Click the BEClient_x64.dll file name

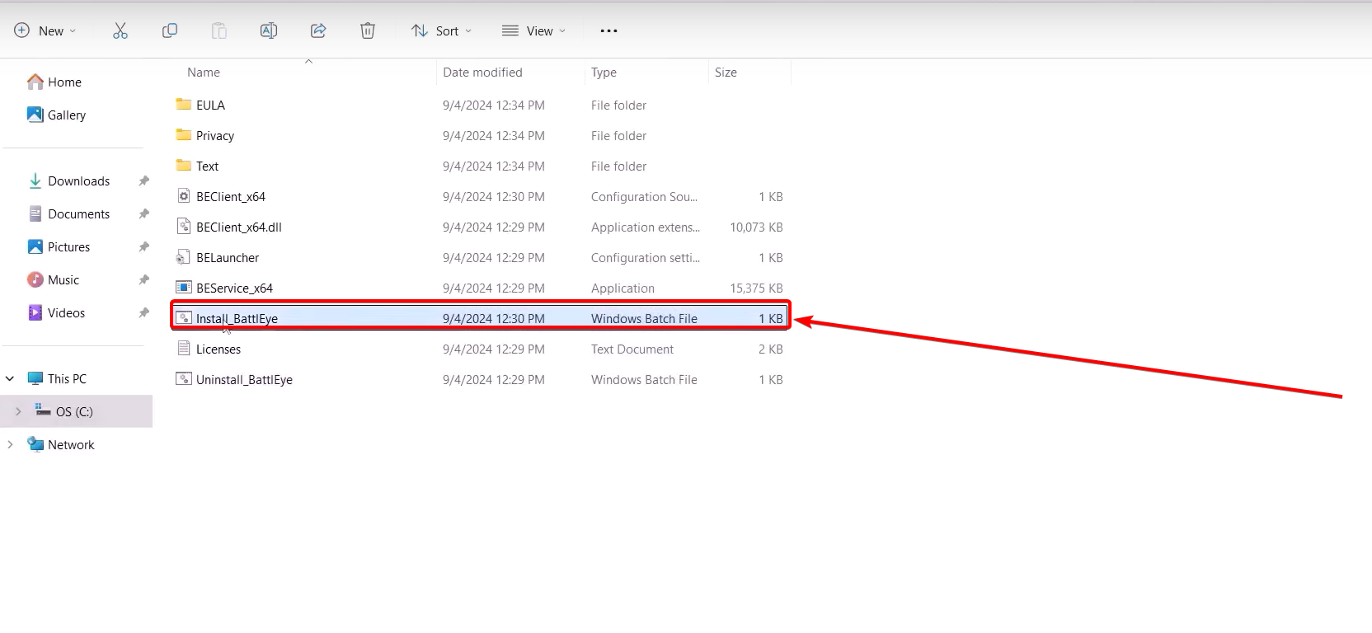coord(239,227)
